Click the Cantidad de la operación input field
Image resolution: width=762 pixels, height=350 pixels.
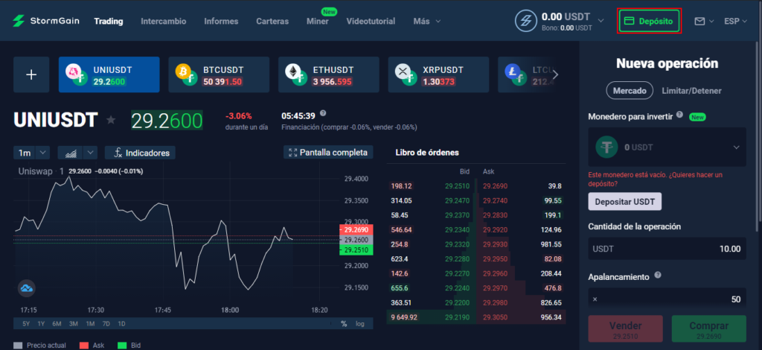pyautogui.click(x=667, y=249)
